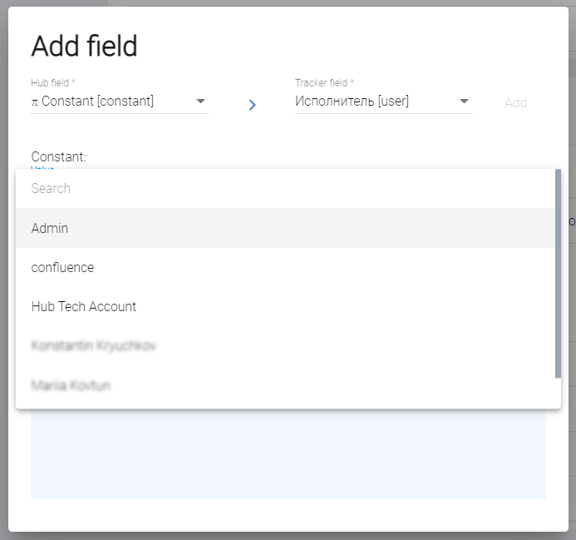This screenshot has height=540, width=576.
Task: Click the right chevron arrow between fields
Action: coord(253,105)
